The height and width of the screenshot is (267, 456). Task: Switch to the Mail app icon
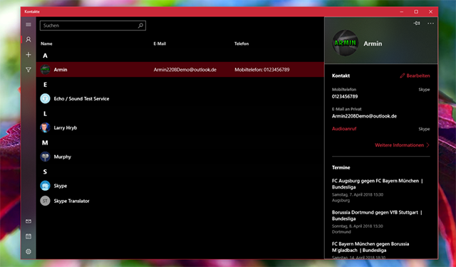[x=28, y=221]
